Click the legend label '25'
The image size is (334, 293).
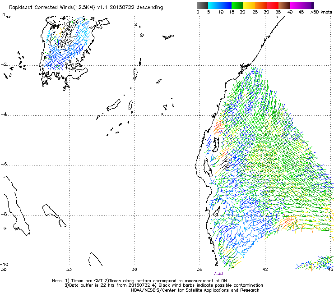pyautogui.click(x=255, y=12)
